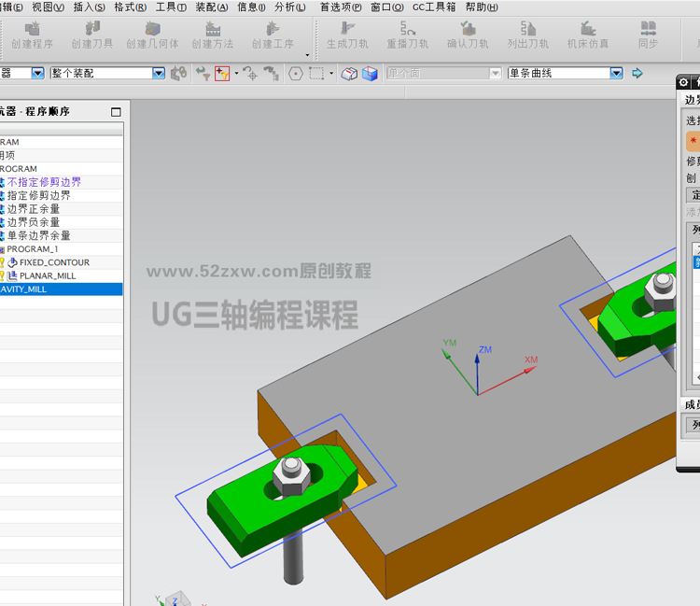Image resolution: width=700 pixels, height=606 pixels.
Task: Click the selection filter funnel with arrow icon
Action: point(203,73)
